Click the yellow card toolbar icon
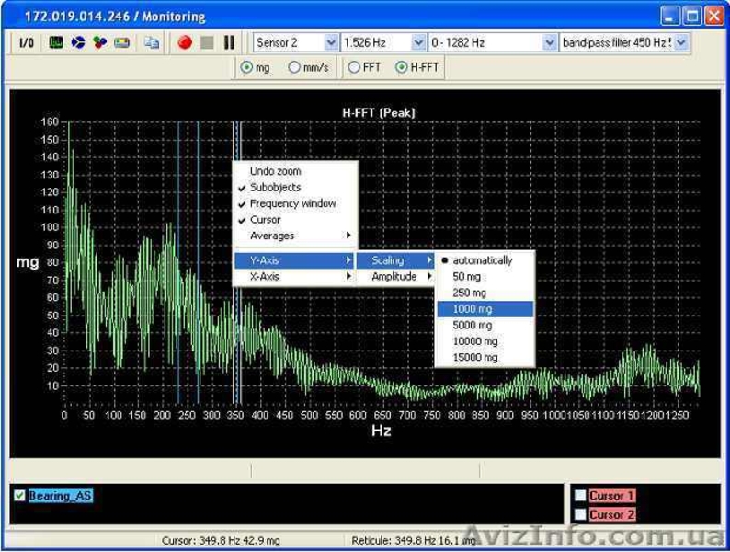Image resolution: width=730 pixels, height=552 pixels. 121,43
